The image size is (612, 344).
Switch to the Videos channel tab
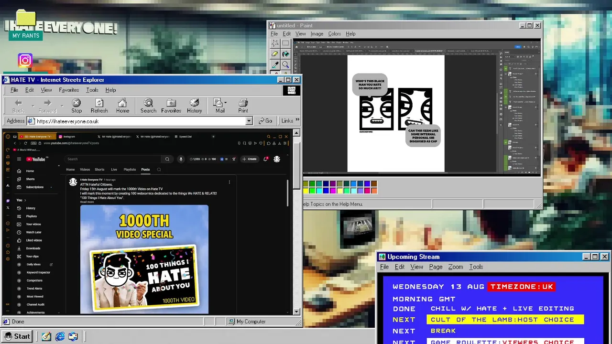coord(85,170)
